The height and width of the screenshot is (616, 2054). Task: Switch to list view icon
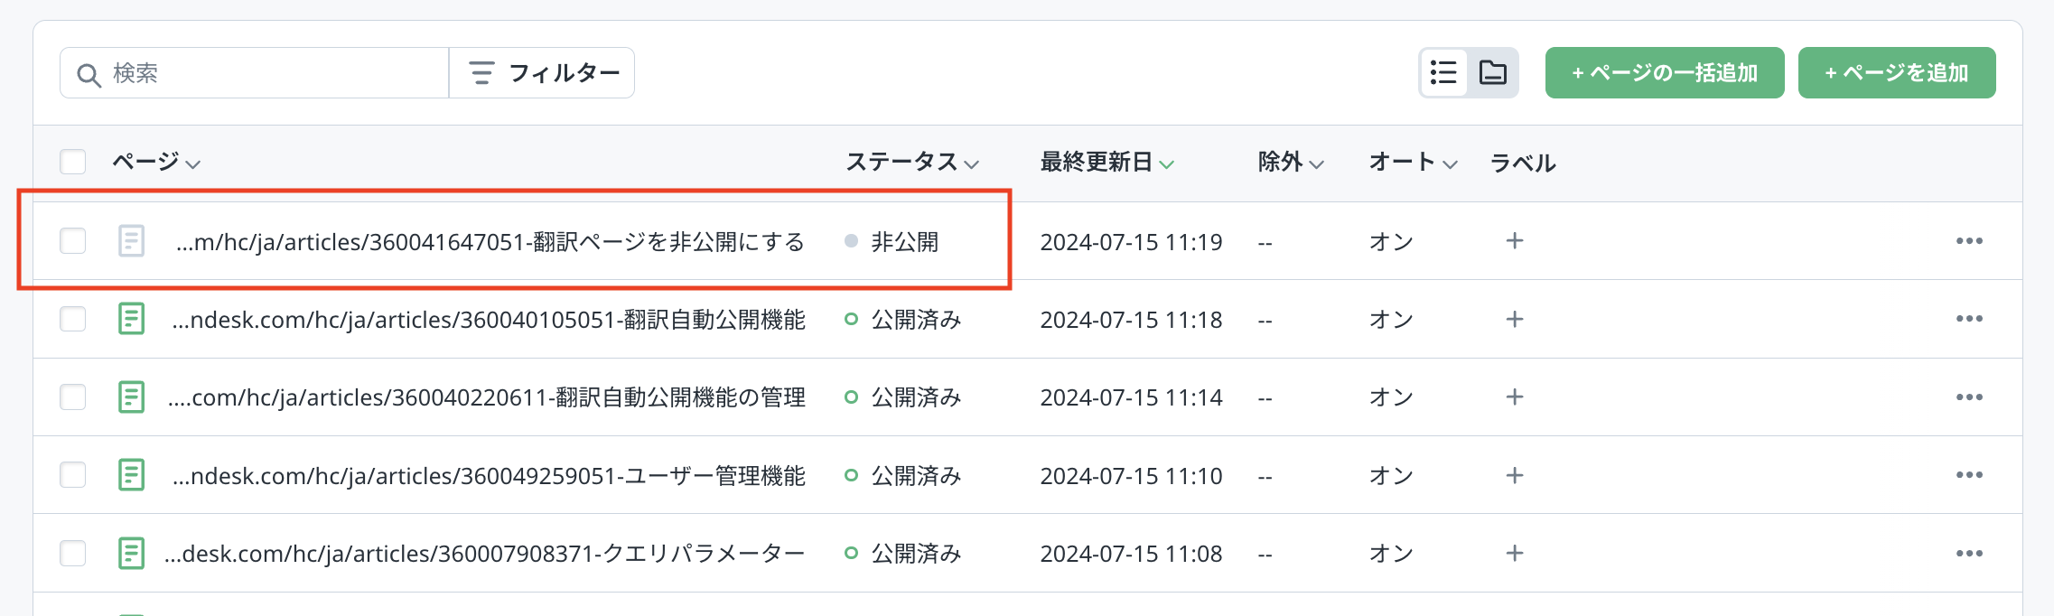1443,72
